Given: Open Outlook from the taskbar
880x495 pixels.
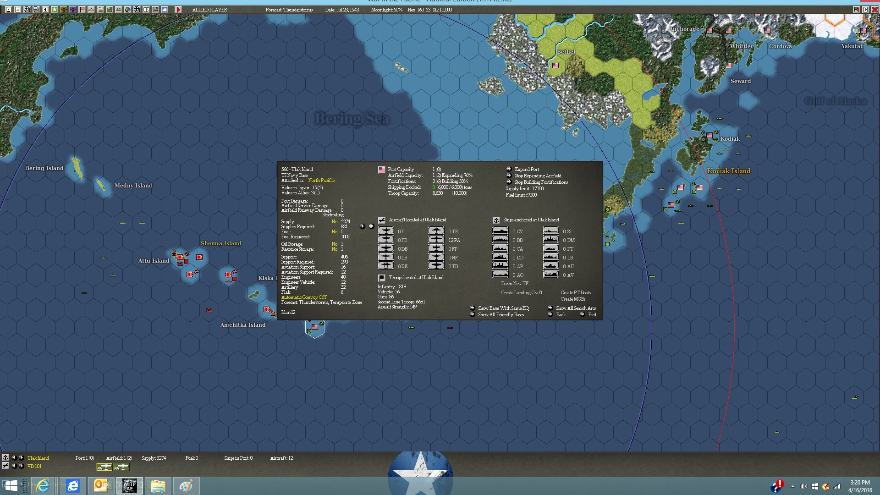Looking at the screenshot, I should tap(101, 485).
